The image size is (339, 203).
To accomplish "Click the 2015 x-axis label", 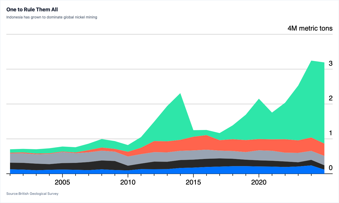I will (193, 182).
